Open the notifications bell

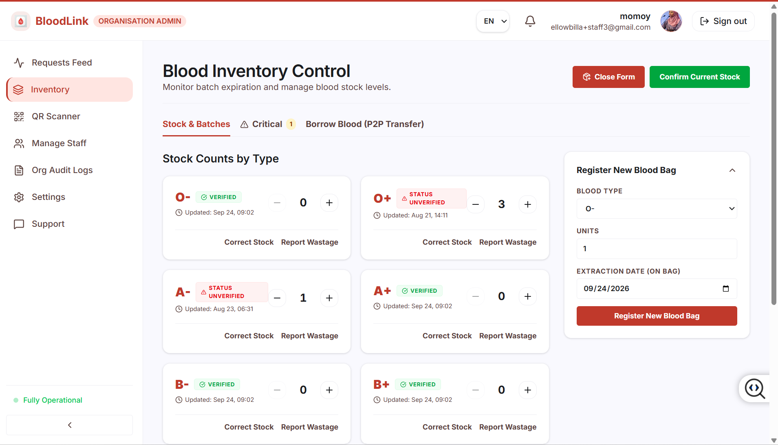(x=530, y=21)
